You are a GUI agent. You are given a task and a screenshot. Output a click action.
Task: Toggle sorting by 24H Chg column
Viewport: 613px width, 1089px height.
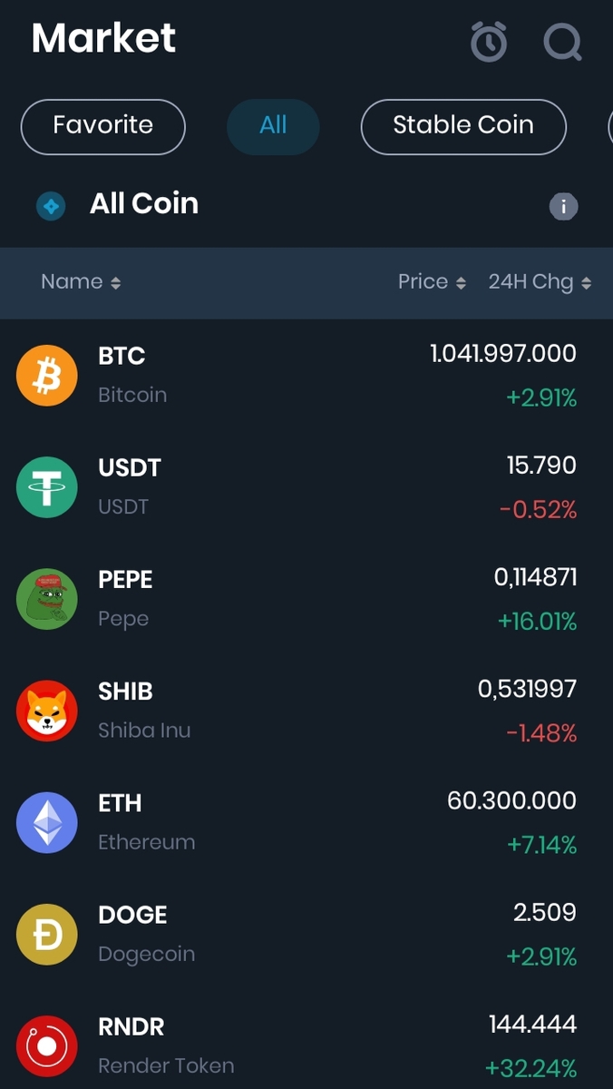pos(540,281)
